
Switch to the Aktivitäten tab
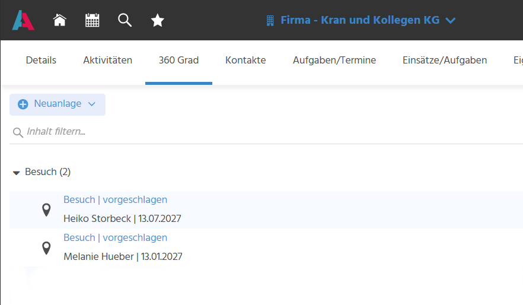[107, 60]
